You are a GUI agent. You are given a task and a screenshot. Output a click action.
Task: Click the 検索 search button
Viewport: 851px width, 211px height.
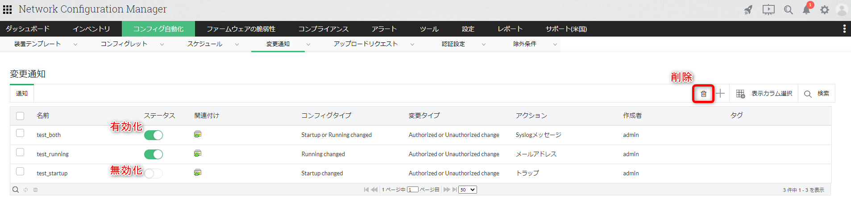(x=817, y=94)
